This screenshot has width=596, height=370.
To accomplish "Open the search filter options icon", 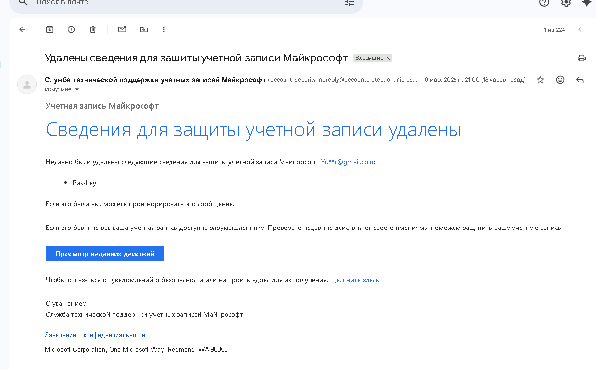I will [x=349, y=2].
